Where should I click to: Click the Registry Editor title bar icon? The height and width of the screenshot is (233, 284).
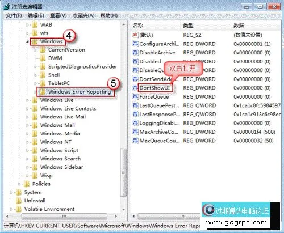pyautogui.click(x=7, y=6)
